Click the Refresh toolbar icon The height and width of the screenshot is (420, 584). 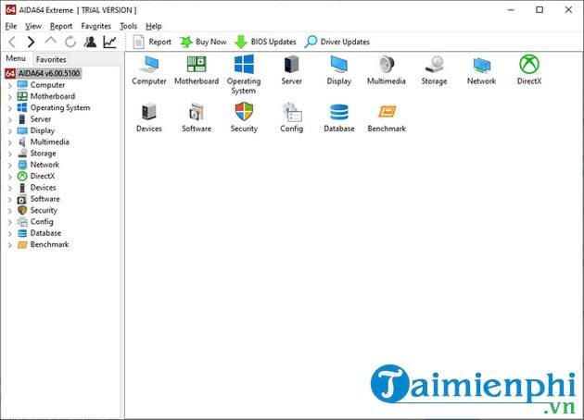coord(70,42)
